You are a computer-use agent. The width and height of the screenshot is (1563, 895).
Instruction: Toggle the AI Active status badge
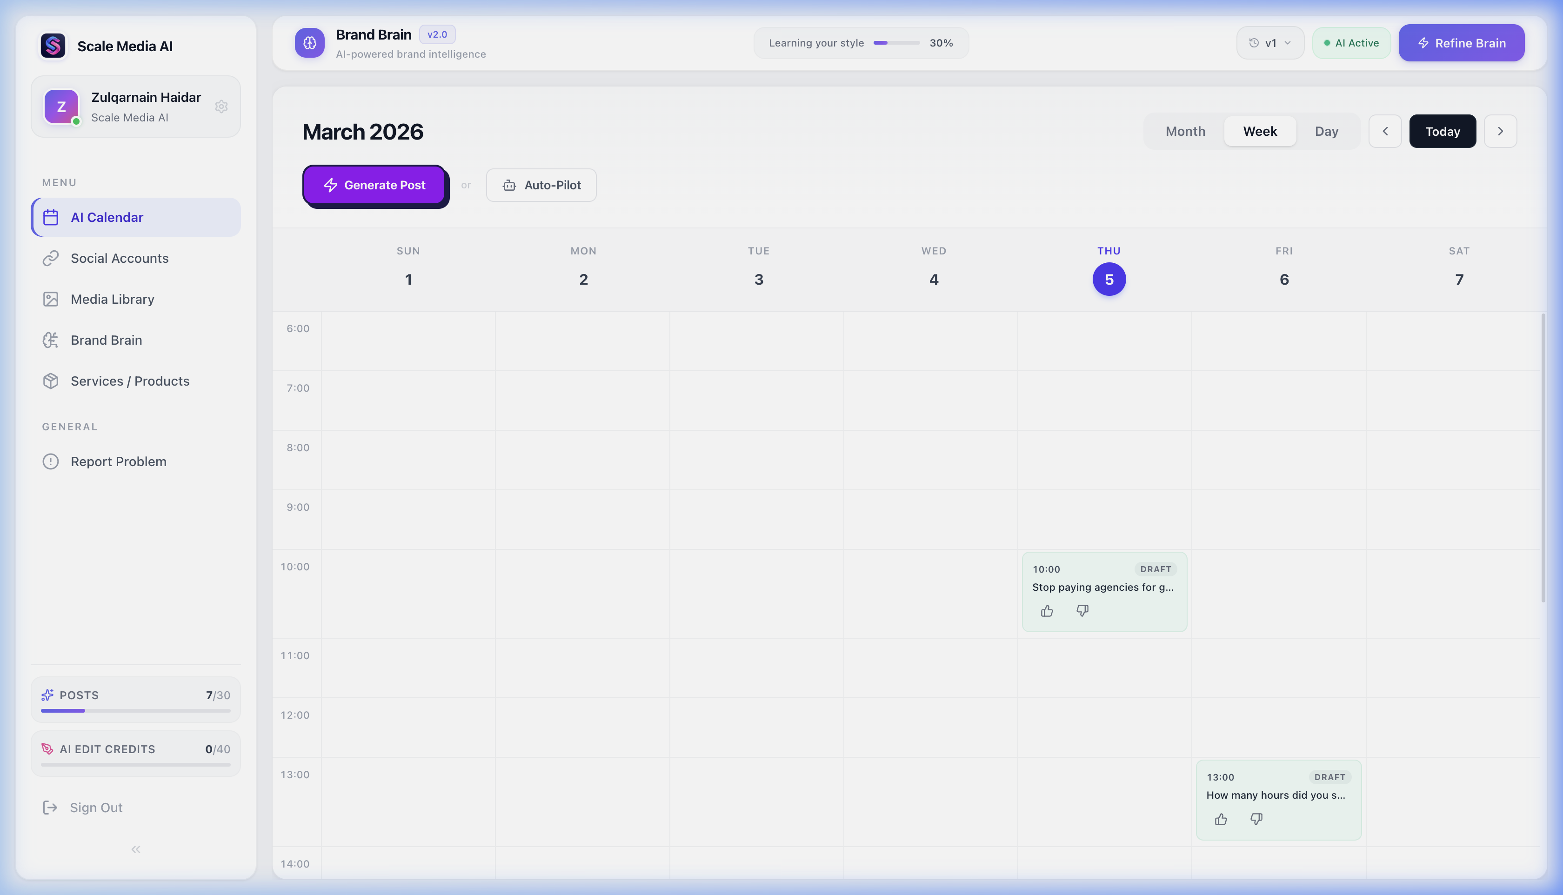pyautogui.click(x=1351, y=42)
